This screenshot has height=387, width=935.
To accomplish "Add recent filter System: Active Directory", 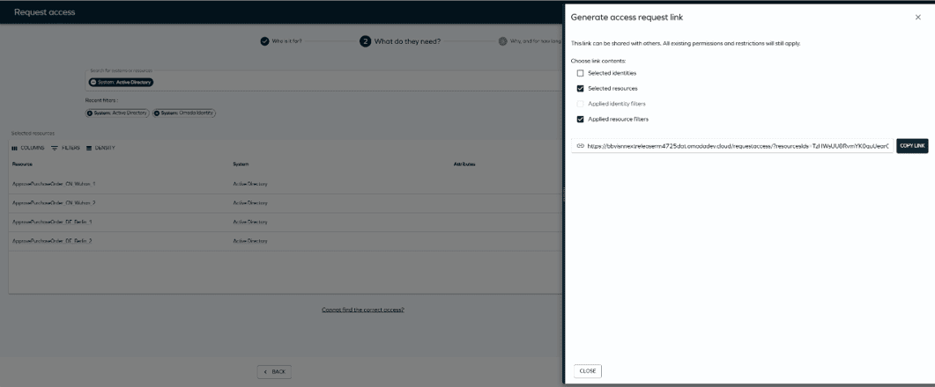I will point(117,113).
